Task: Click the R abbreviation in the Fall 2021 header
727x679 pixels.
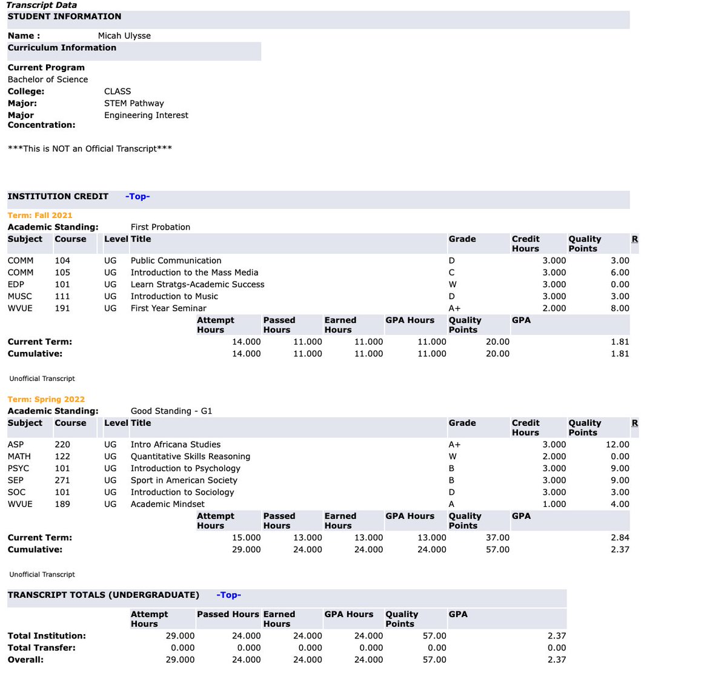Action: [635, 239]
